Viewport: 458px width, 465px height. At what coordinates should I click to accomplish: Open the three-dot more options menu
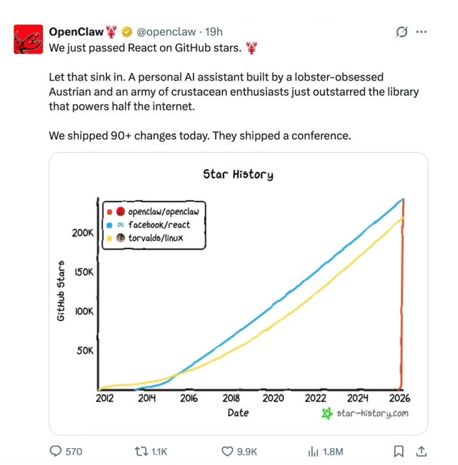tap(422, 32)
